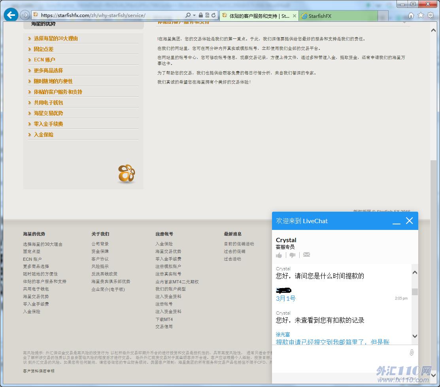Click the security lock icon in address bar
The width and height of the screenshot is (440, 387).
click(x=201, y=15)
